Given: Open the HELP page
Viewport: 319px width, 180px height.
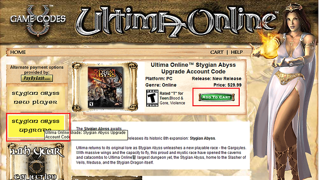Looking at the screenshot, I should pyautogui.click(x=237, y=52).
